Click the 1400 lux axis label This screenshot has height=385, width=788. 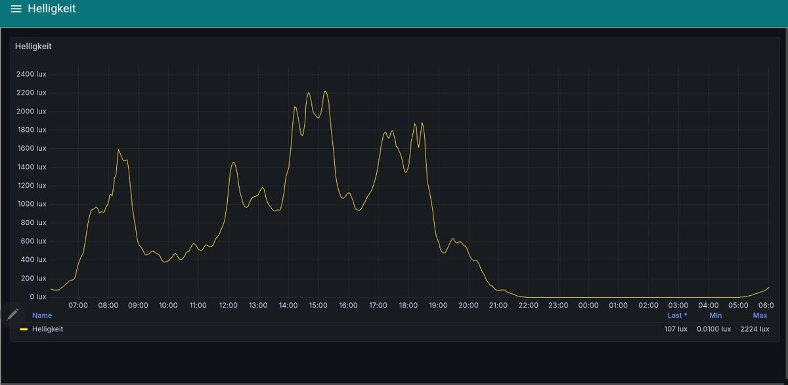32,167
